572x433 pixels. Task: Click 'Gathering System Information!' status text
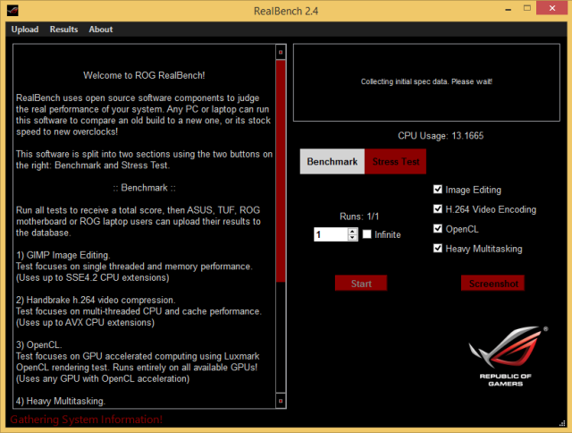(x=86, y=420)
